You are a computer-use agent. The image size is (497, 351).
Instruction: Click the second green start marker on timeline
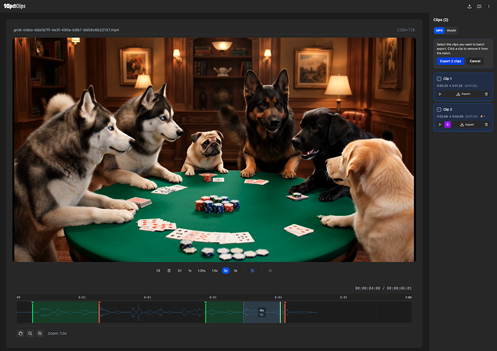tap(206, 312)
